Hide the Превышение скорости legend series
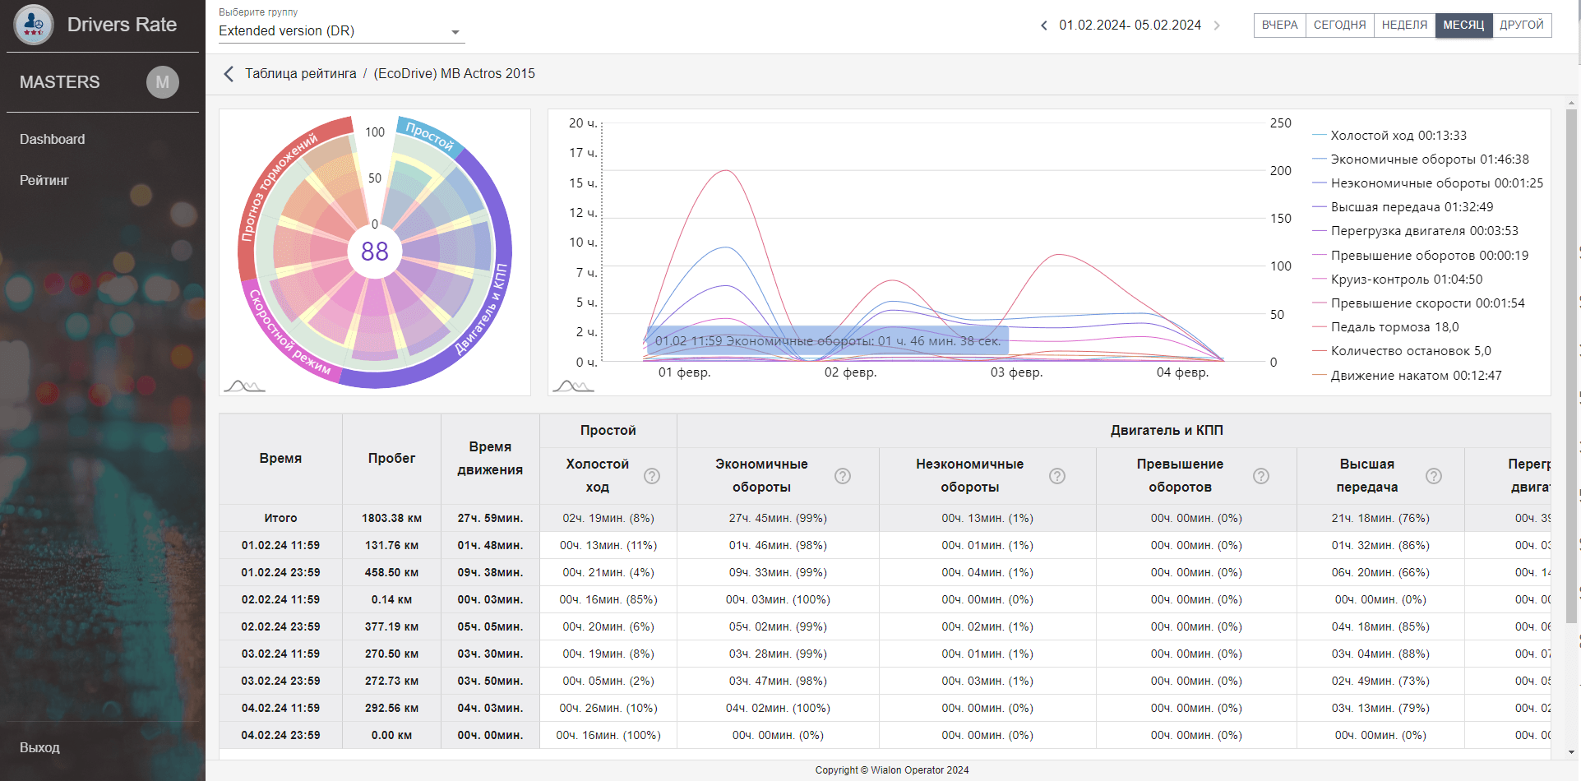Image resolution: width=1581 pixels, height=781 pixels. pos(1426,303)
